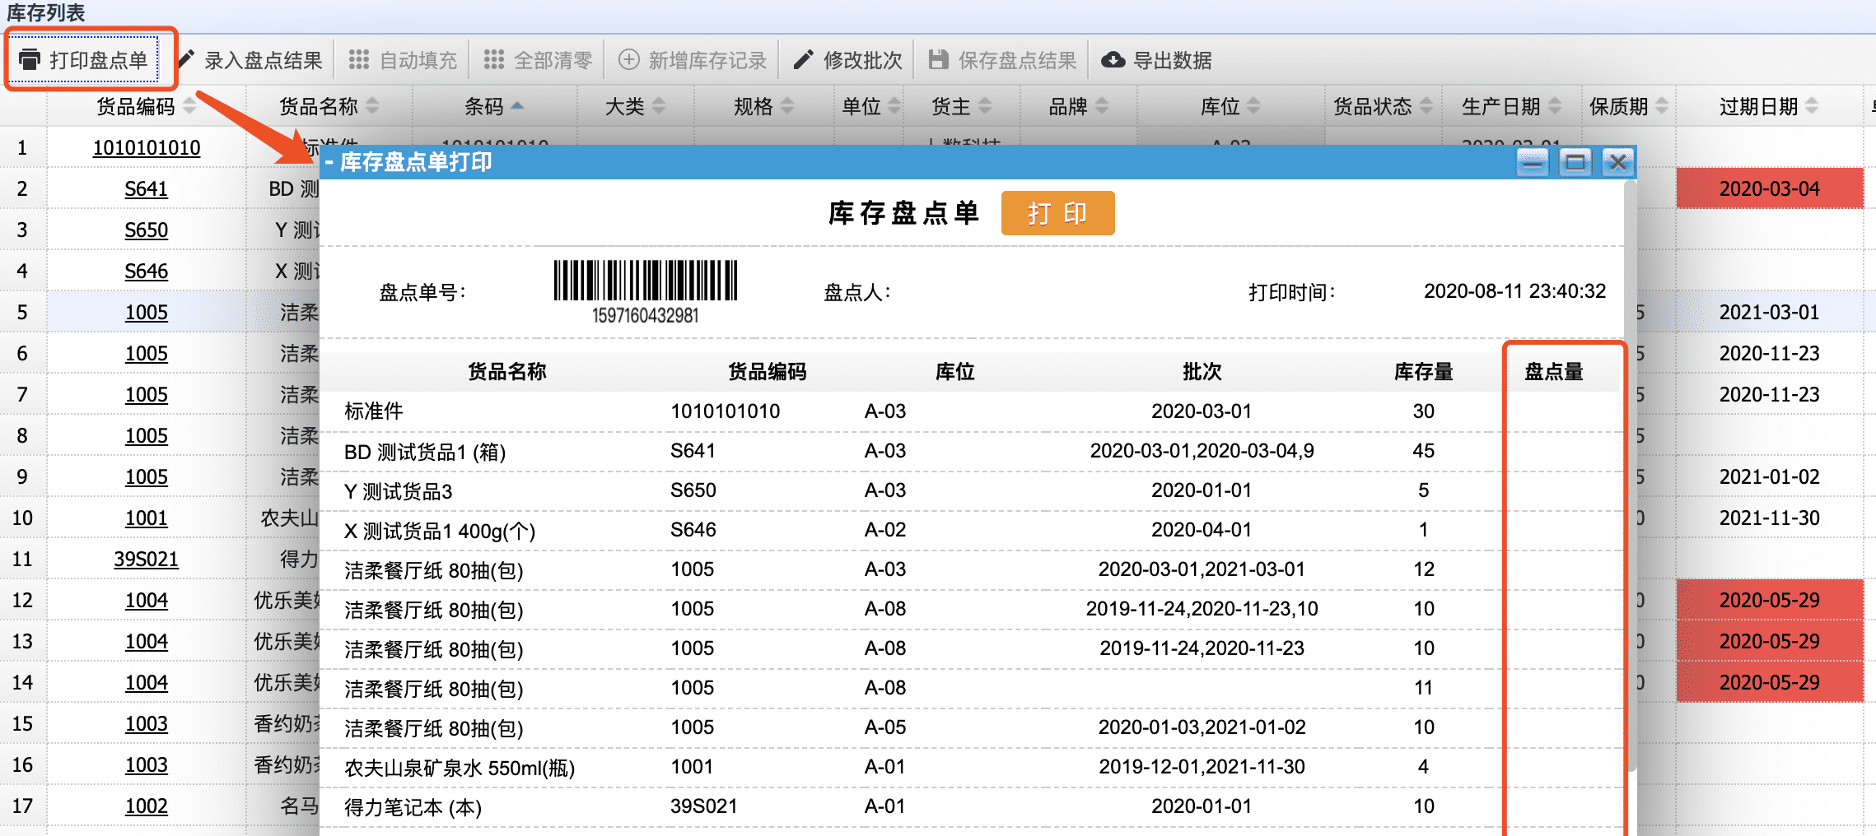Click the pencil icon of 修改批次
The image size is (1876, 836).
tap(803, 59)
